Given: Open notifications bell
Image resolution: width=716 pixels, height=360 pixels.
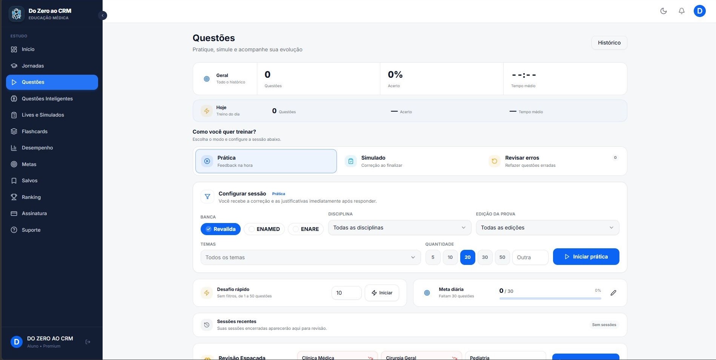Looking at the screenshot, I should 682,11.
